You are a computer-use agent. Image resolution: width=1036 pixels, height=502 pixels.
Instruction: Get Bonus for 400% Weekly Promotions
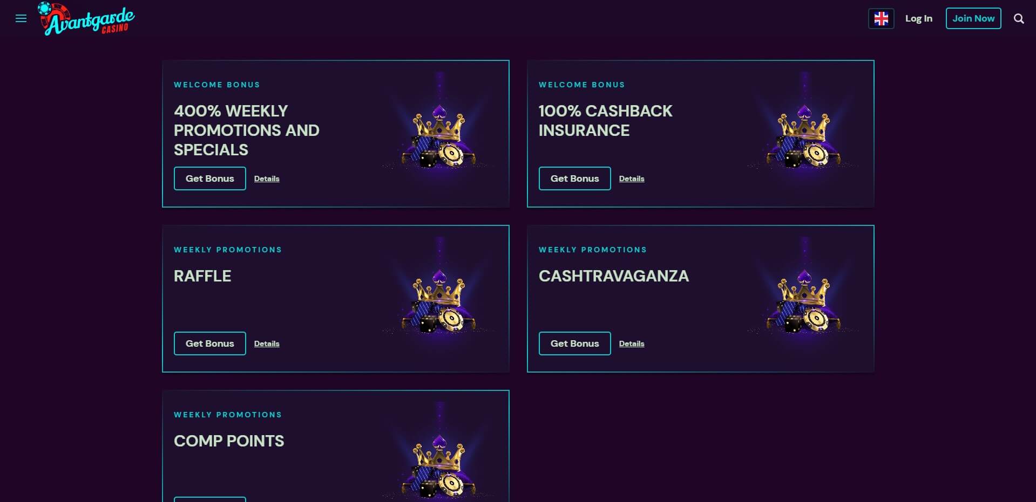(x=209, y=178)
